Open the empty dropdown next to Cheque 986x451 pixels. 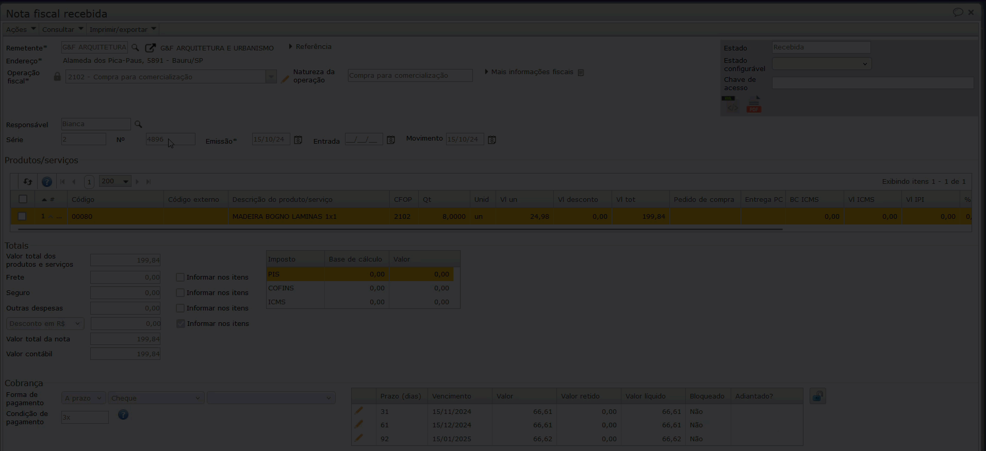pos(271,398)
